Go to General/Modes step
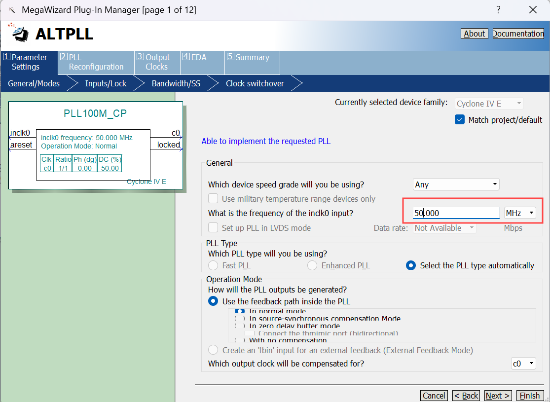The height and width of the screenshot is (402, 550). click(34, 83)
